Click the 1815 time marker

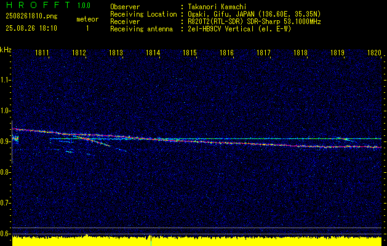pyautogui.click(x=190, y=53)
